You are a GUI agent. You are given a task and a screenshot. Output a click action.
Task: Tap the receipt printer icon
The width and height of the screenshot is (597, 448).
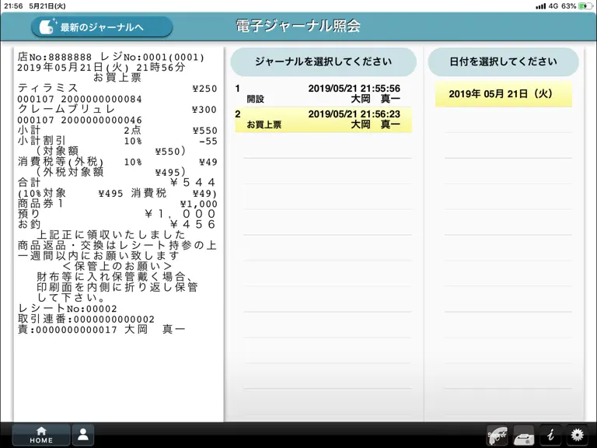point(524,436)
